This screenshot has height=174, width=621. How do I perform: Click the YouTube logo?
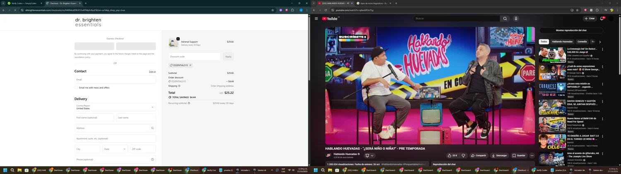pos(330,19)
